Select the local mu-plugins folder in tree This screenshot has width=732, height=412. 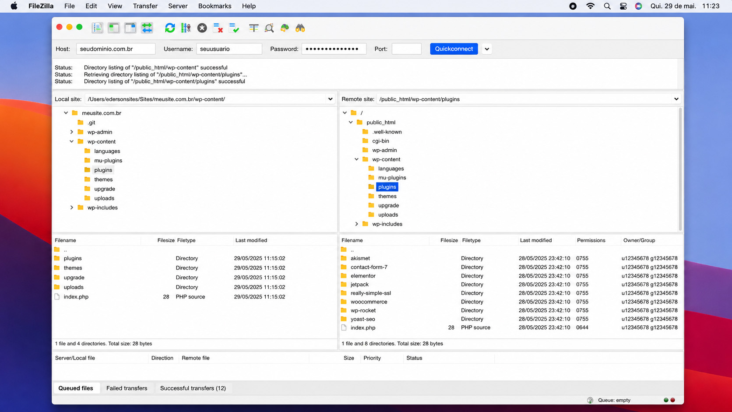click(108, 161)
